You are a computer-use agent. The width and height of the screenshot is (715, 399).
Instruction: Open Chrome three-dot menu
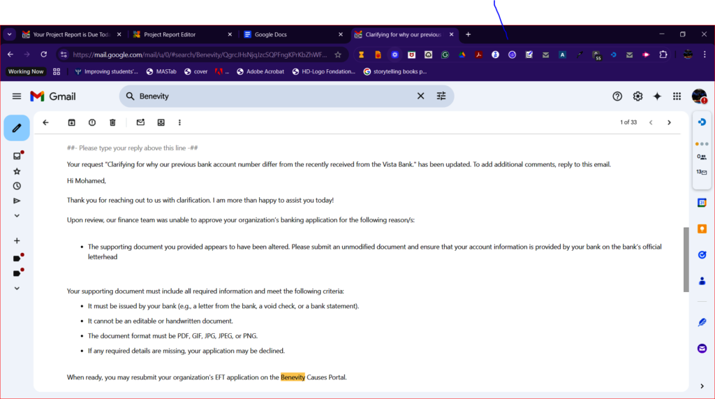coord(705,55)
